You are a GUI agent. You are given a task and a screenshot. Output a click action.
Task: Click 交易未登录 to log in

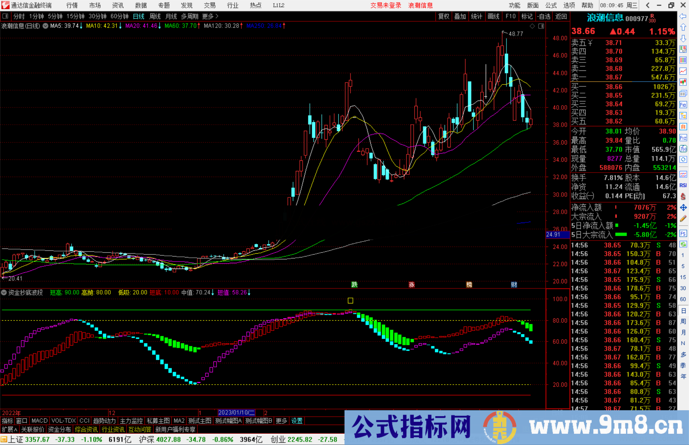coord(386,5)
